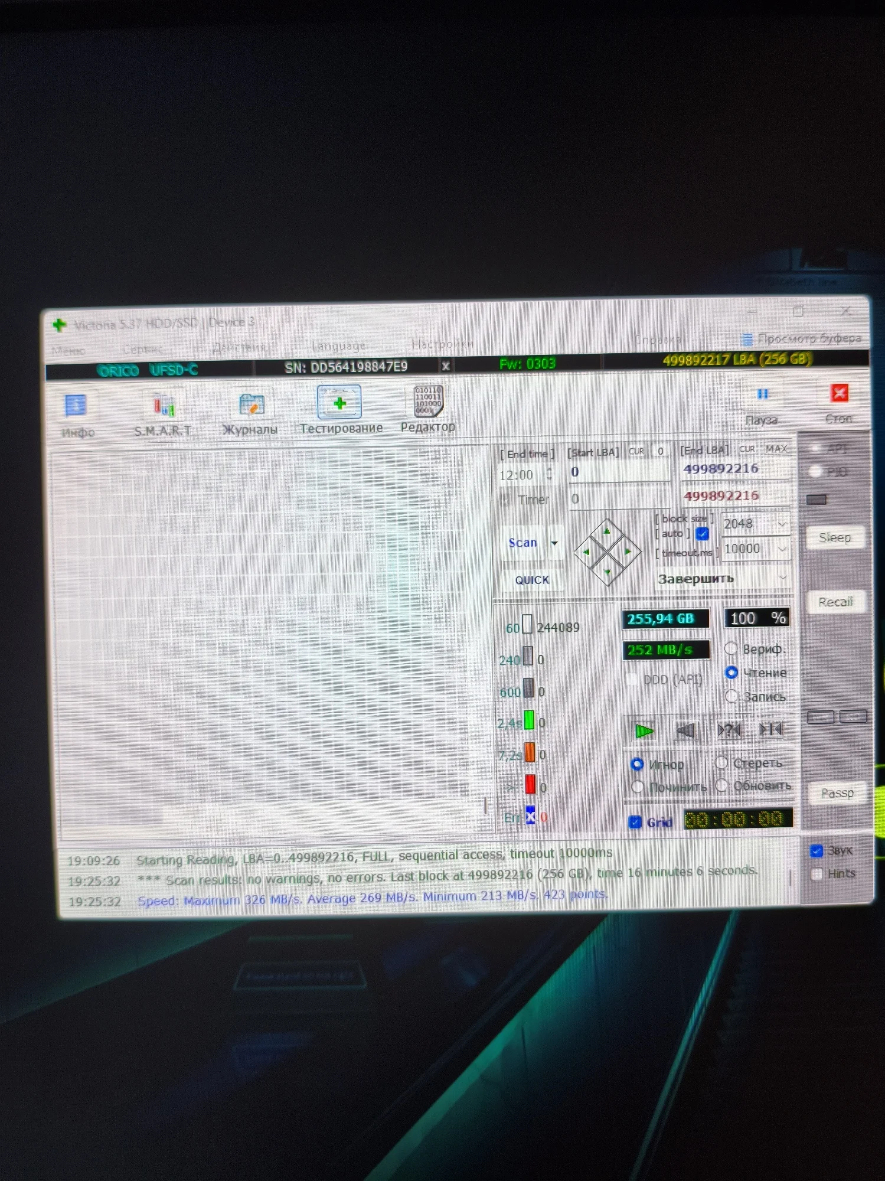Click the up arrow on the diamond navigator
Screen dimensions: 885x1181
point(607,531)
